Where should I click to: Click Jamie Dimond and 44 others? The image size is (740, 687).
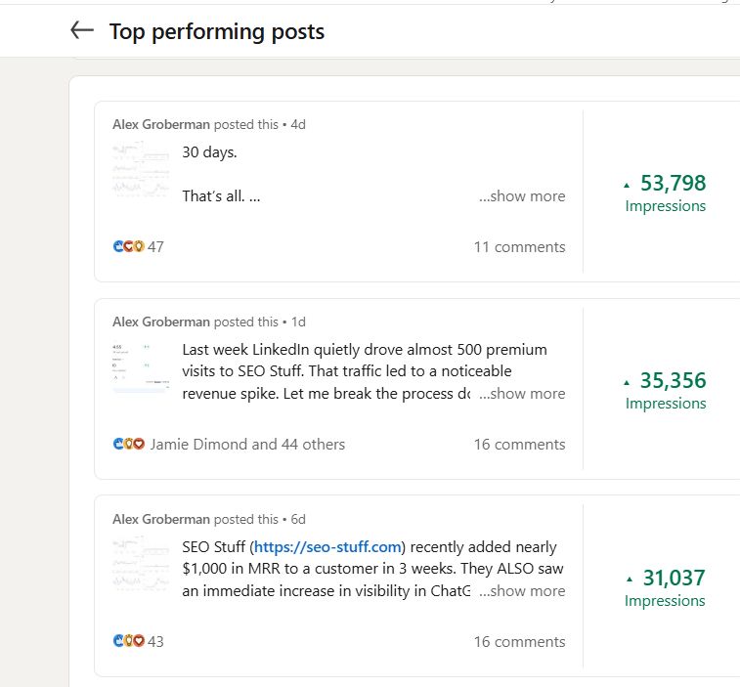[247, 445]
